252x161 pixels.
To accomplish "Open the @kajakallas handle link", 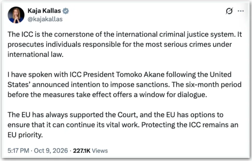I will point(45,19).
